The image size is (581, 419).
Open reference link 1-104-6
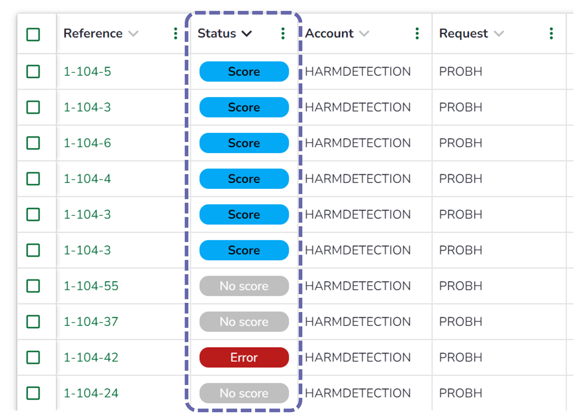(x=87, y=143)
